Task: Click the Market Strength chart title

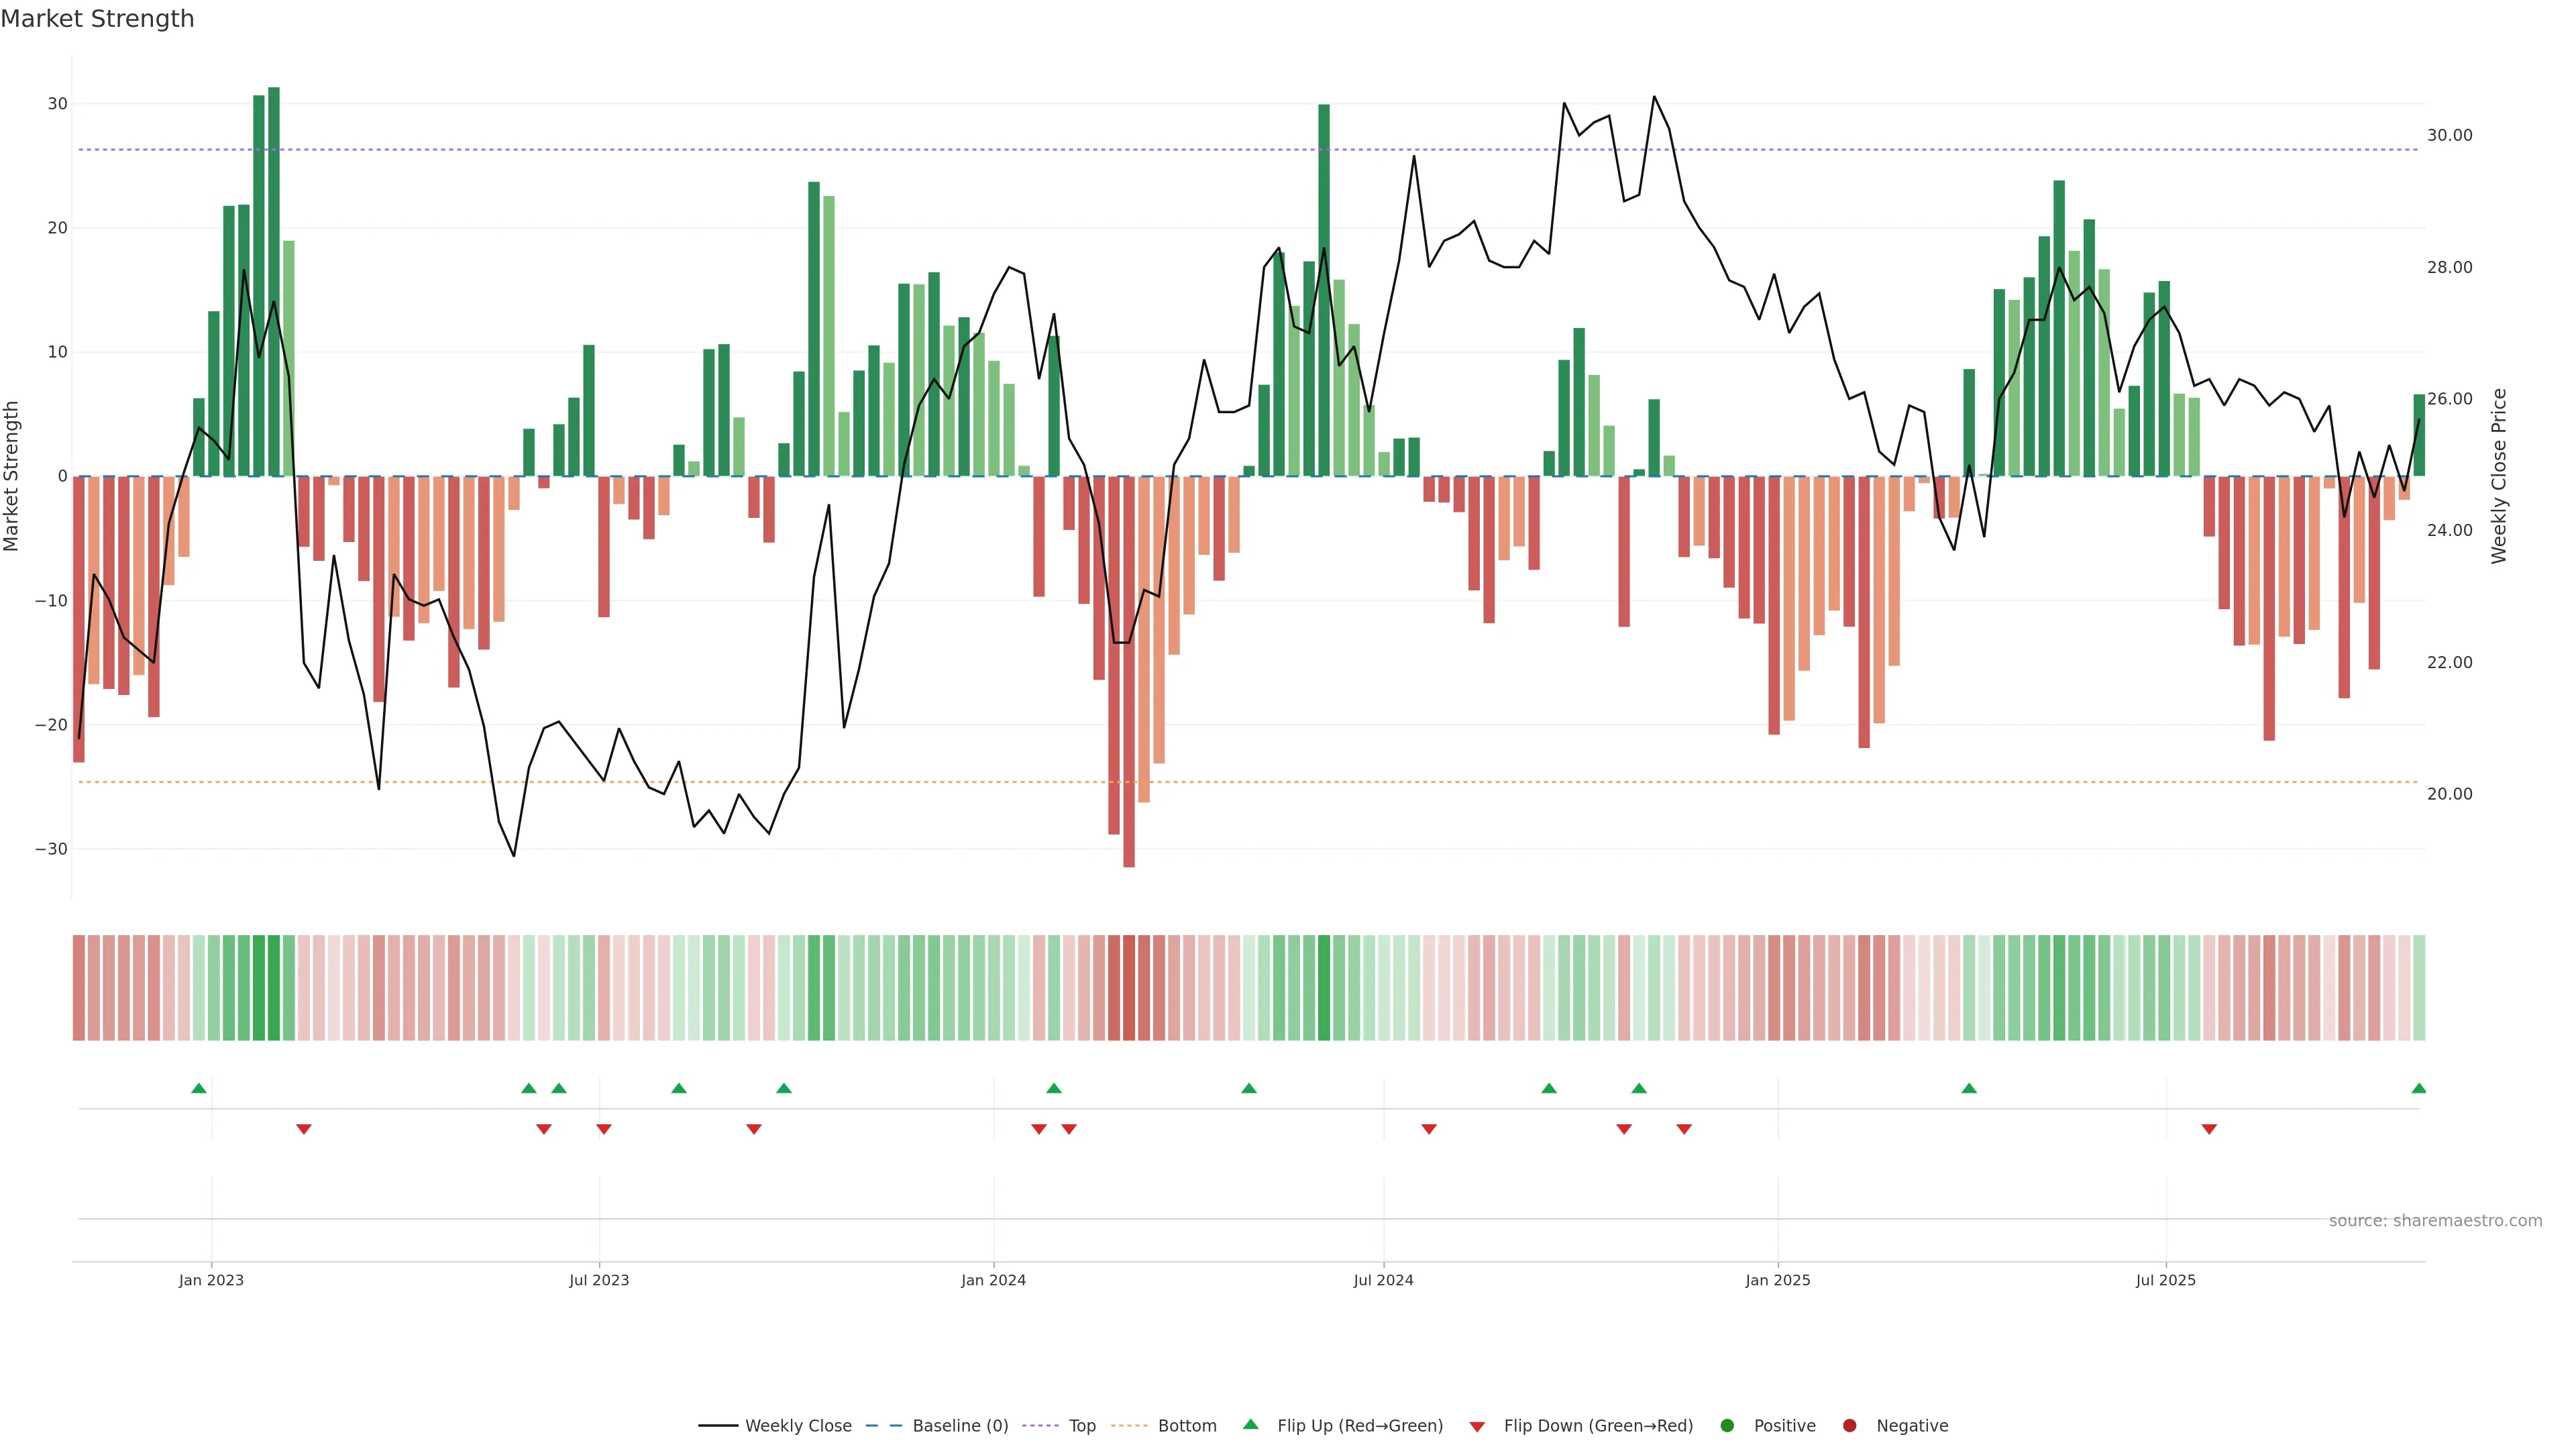Action: pyautogui.click(x=97, y=19)
